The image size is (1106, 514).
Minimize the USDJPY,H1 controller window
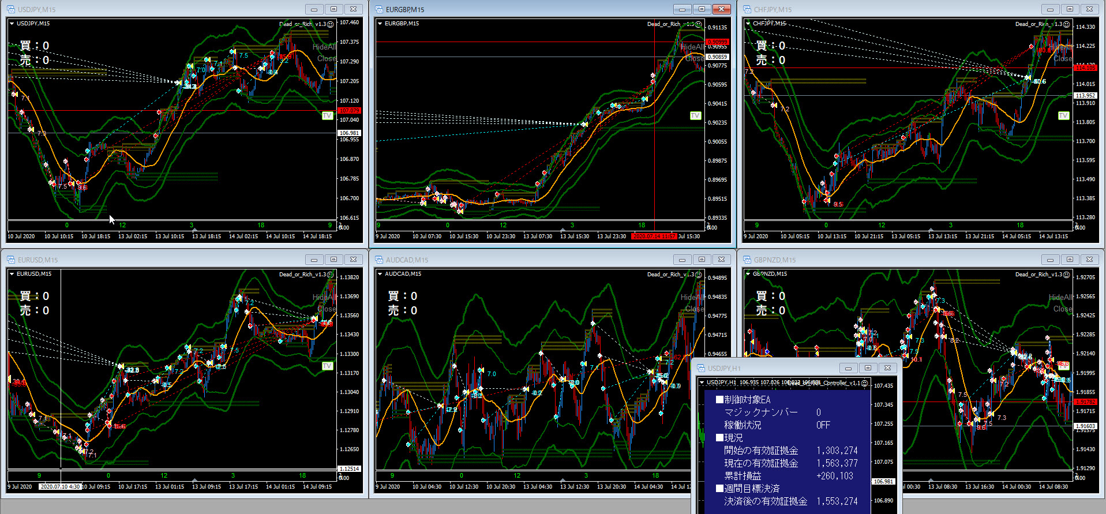[x=848, y=368]
